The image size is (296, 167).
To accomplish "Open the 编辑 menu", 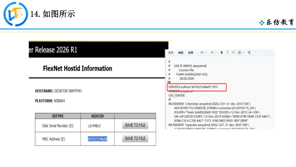I will tap(181, 52).
